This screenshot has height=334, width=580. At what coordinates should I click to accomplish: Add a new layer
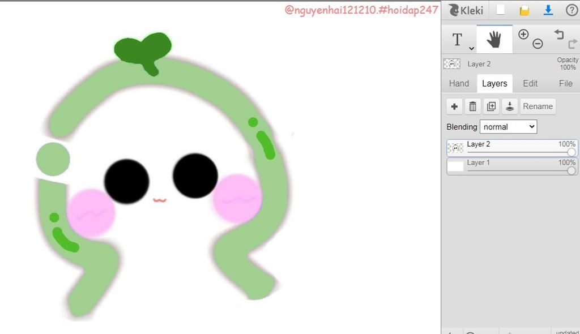(454, 106)
